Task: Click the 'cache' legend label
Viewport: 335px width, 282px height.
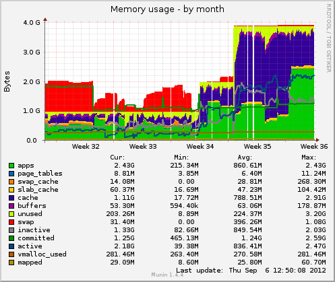Action: 28,198
